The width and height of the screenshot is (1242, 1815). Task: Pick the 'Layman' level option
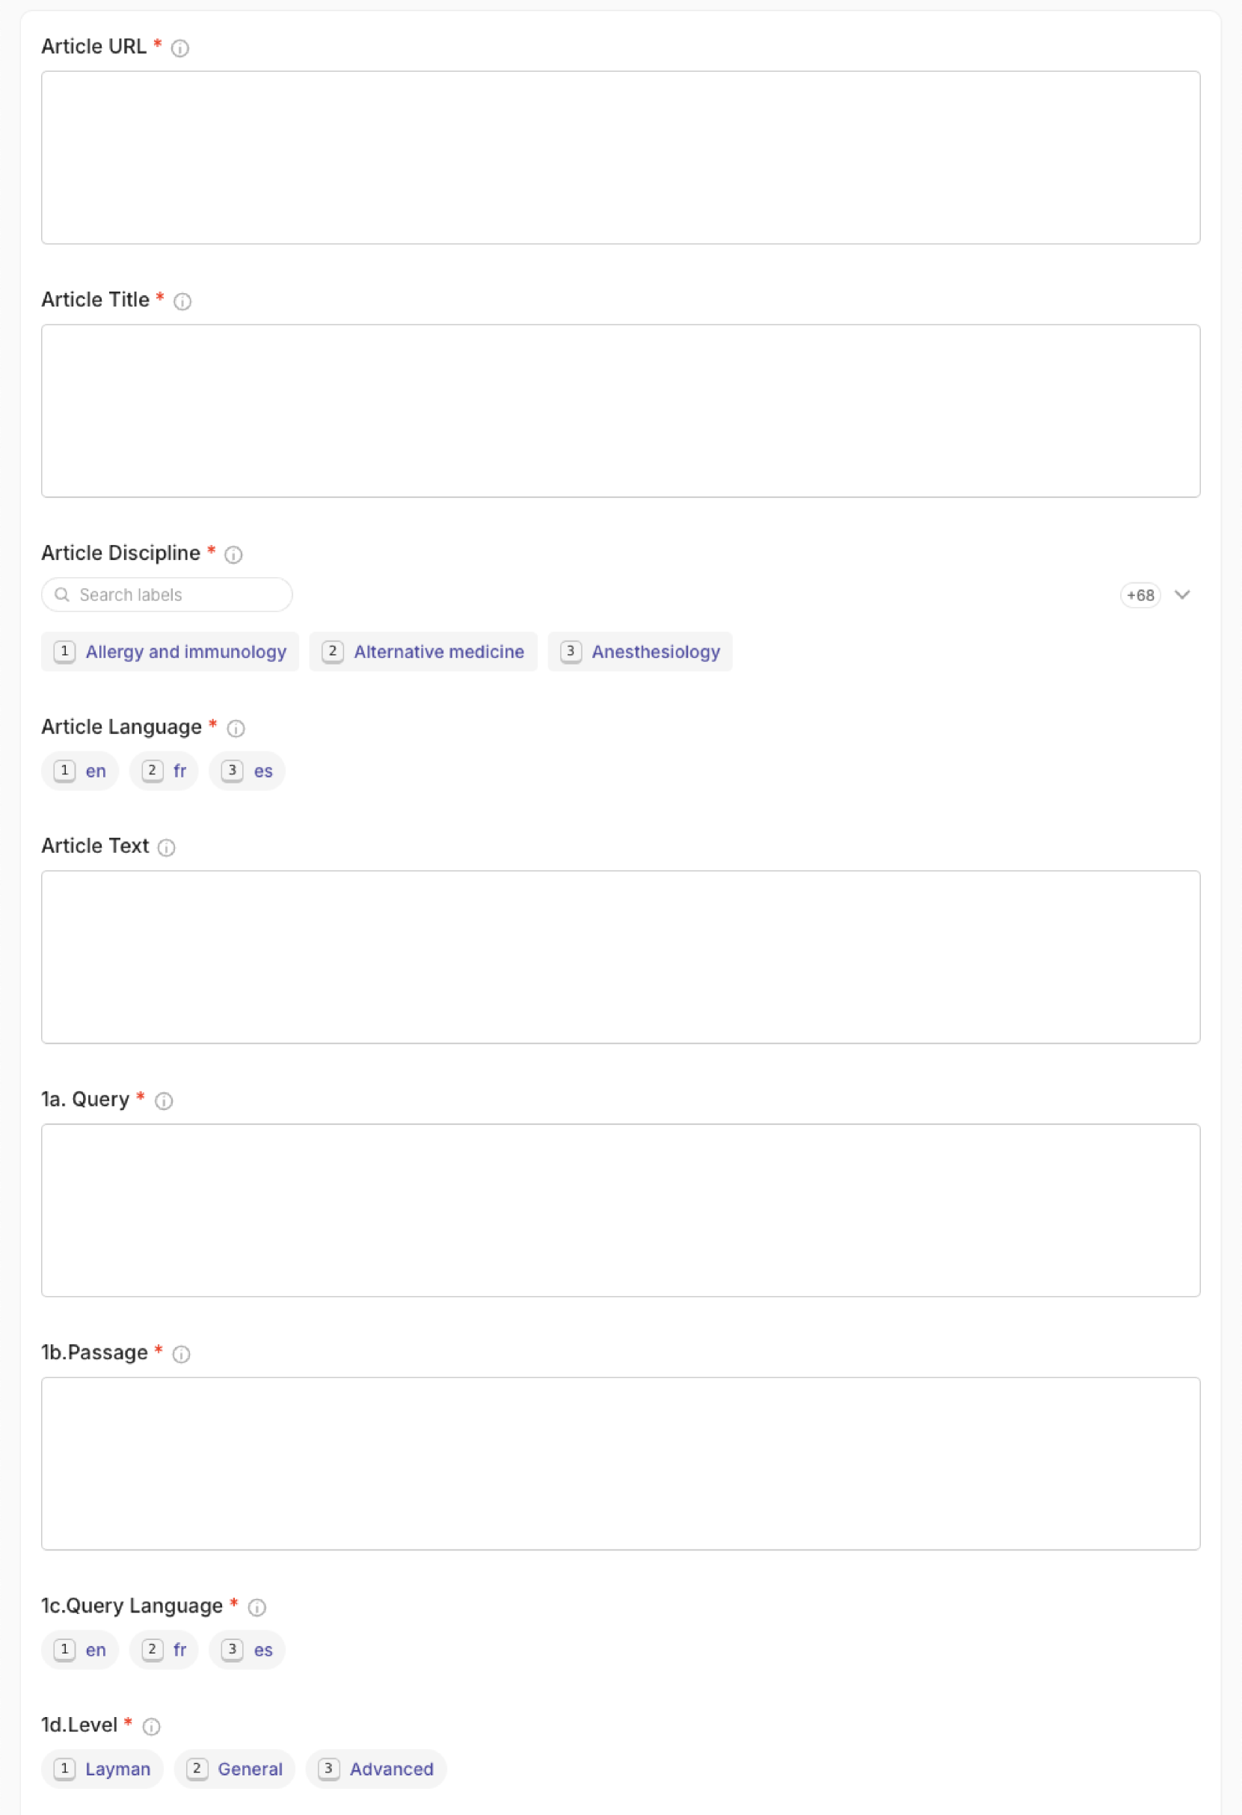click(102, 1769)
